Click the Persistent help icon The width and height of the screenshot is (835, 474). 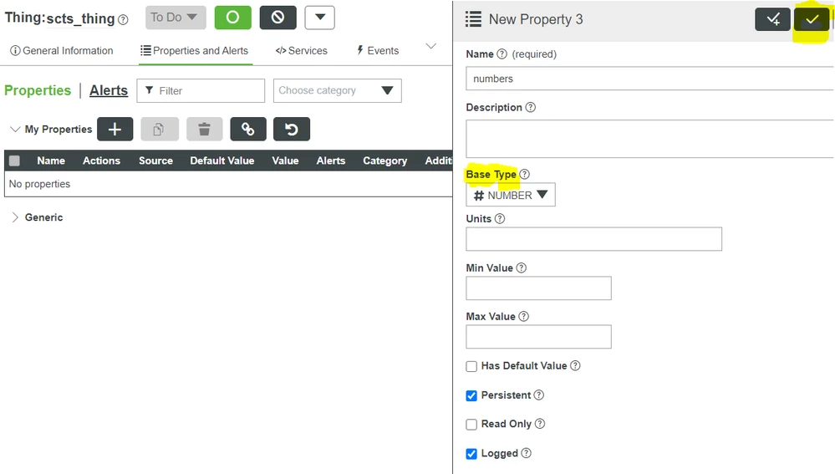(x=539, y=395)
